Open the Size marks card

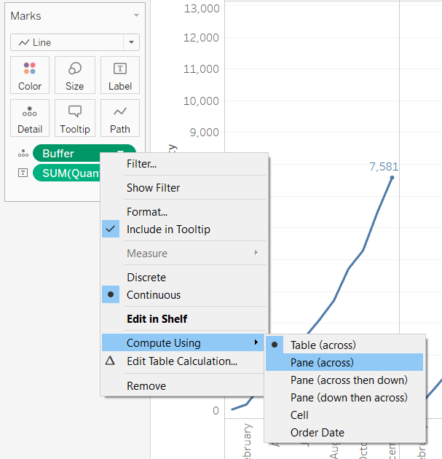[75, 75]
